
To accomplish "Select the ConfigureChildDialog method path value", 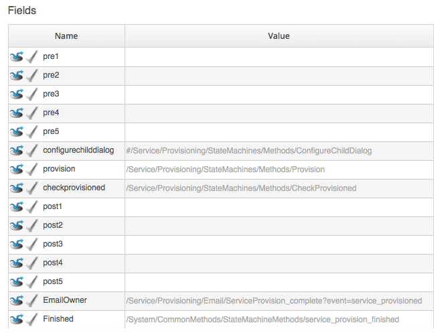I will click(249, 151).
